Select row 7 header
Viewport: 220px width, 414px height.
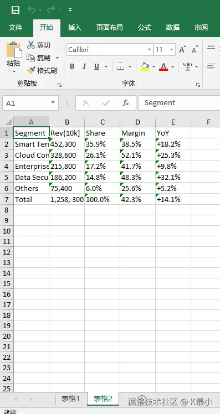[x=7, y=200]
